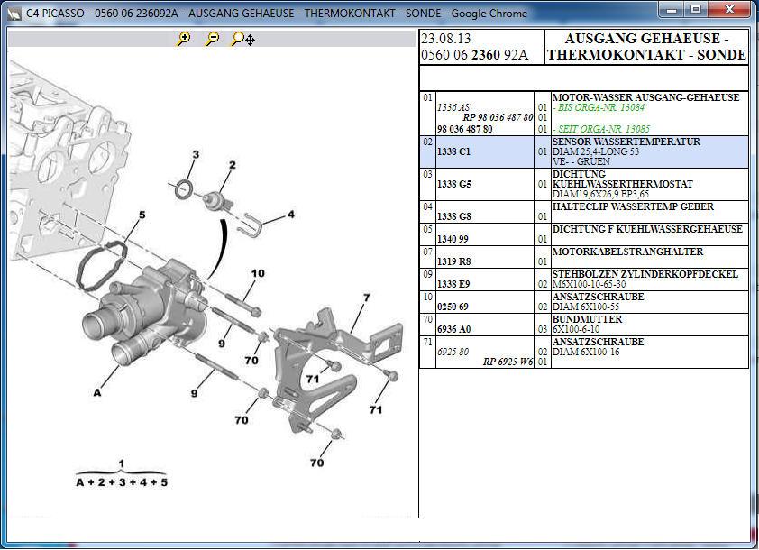Click the A + 2 + 3 + 4 + 5 assembly legend
Viewport: 759px width, 550px height.
122,482
